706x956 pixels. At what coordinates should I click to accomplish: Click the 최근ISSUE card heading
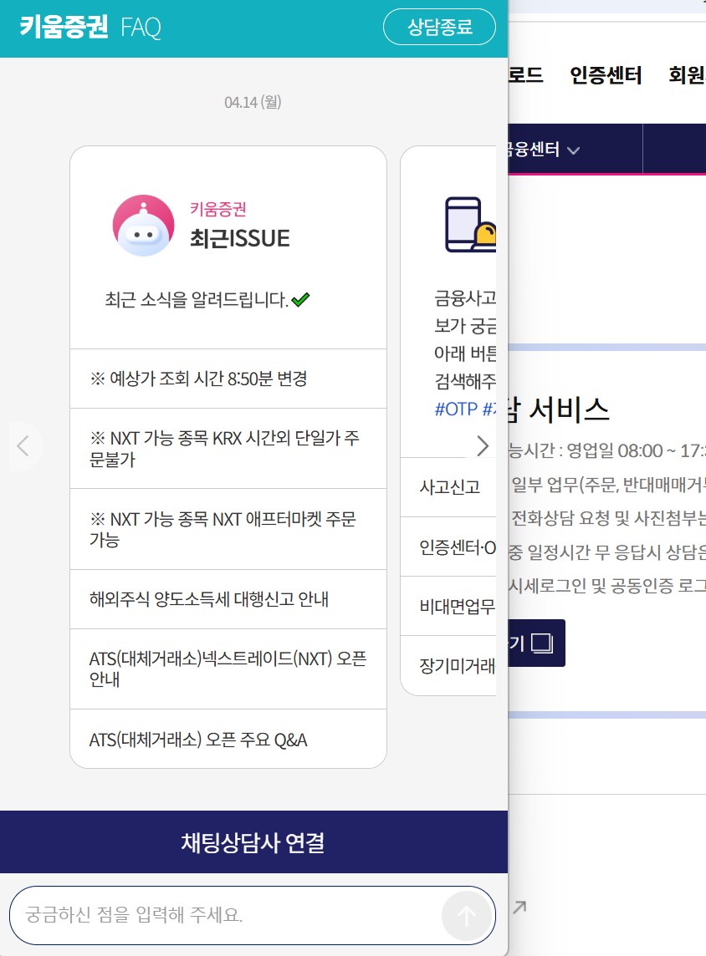point(240,238)
